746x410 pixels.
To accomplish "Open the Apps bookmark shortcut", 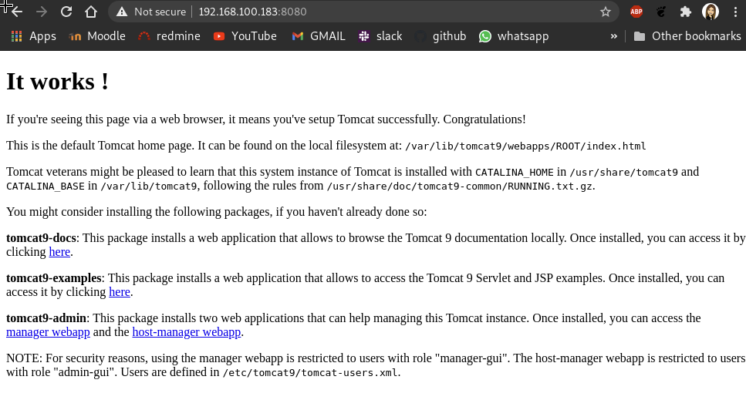I will (x=34, y=36).
